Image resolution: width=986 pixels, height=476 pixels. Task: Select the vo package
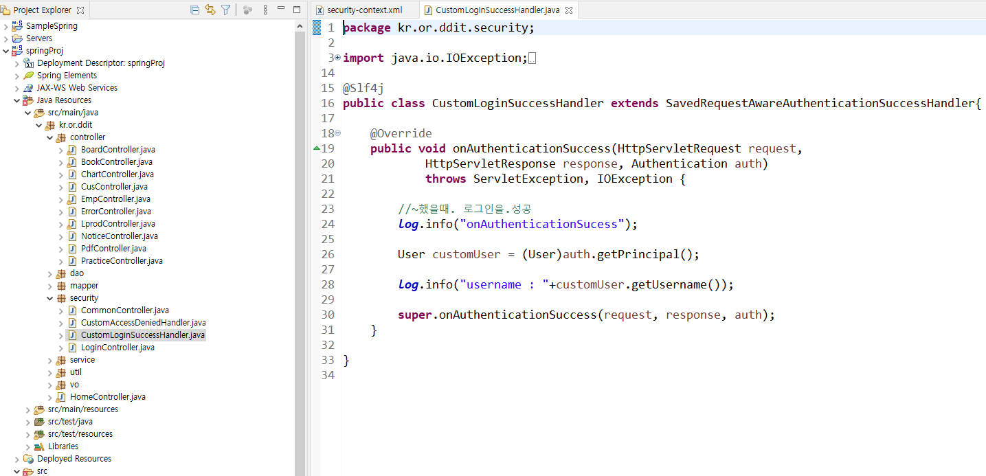tap(74, 385)
